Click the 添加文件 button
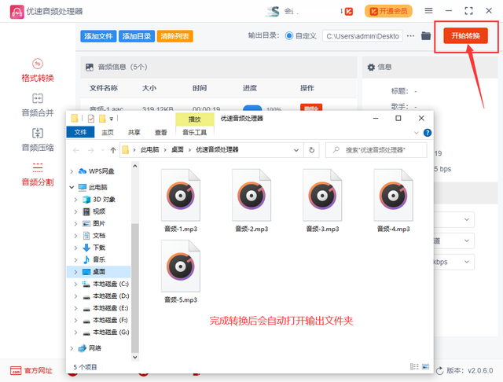 tap(98, 36)
